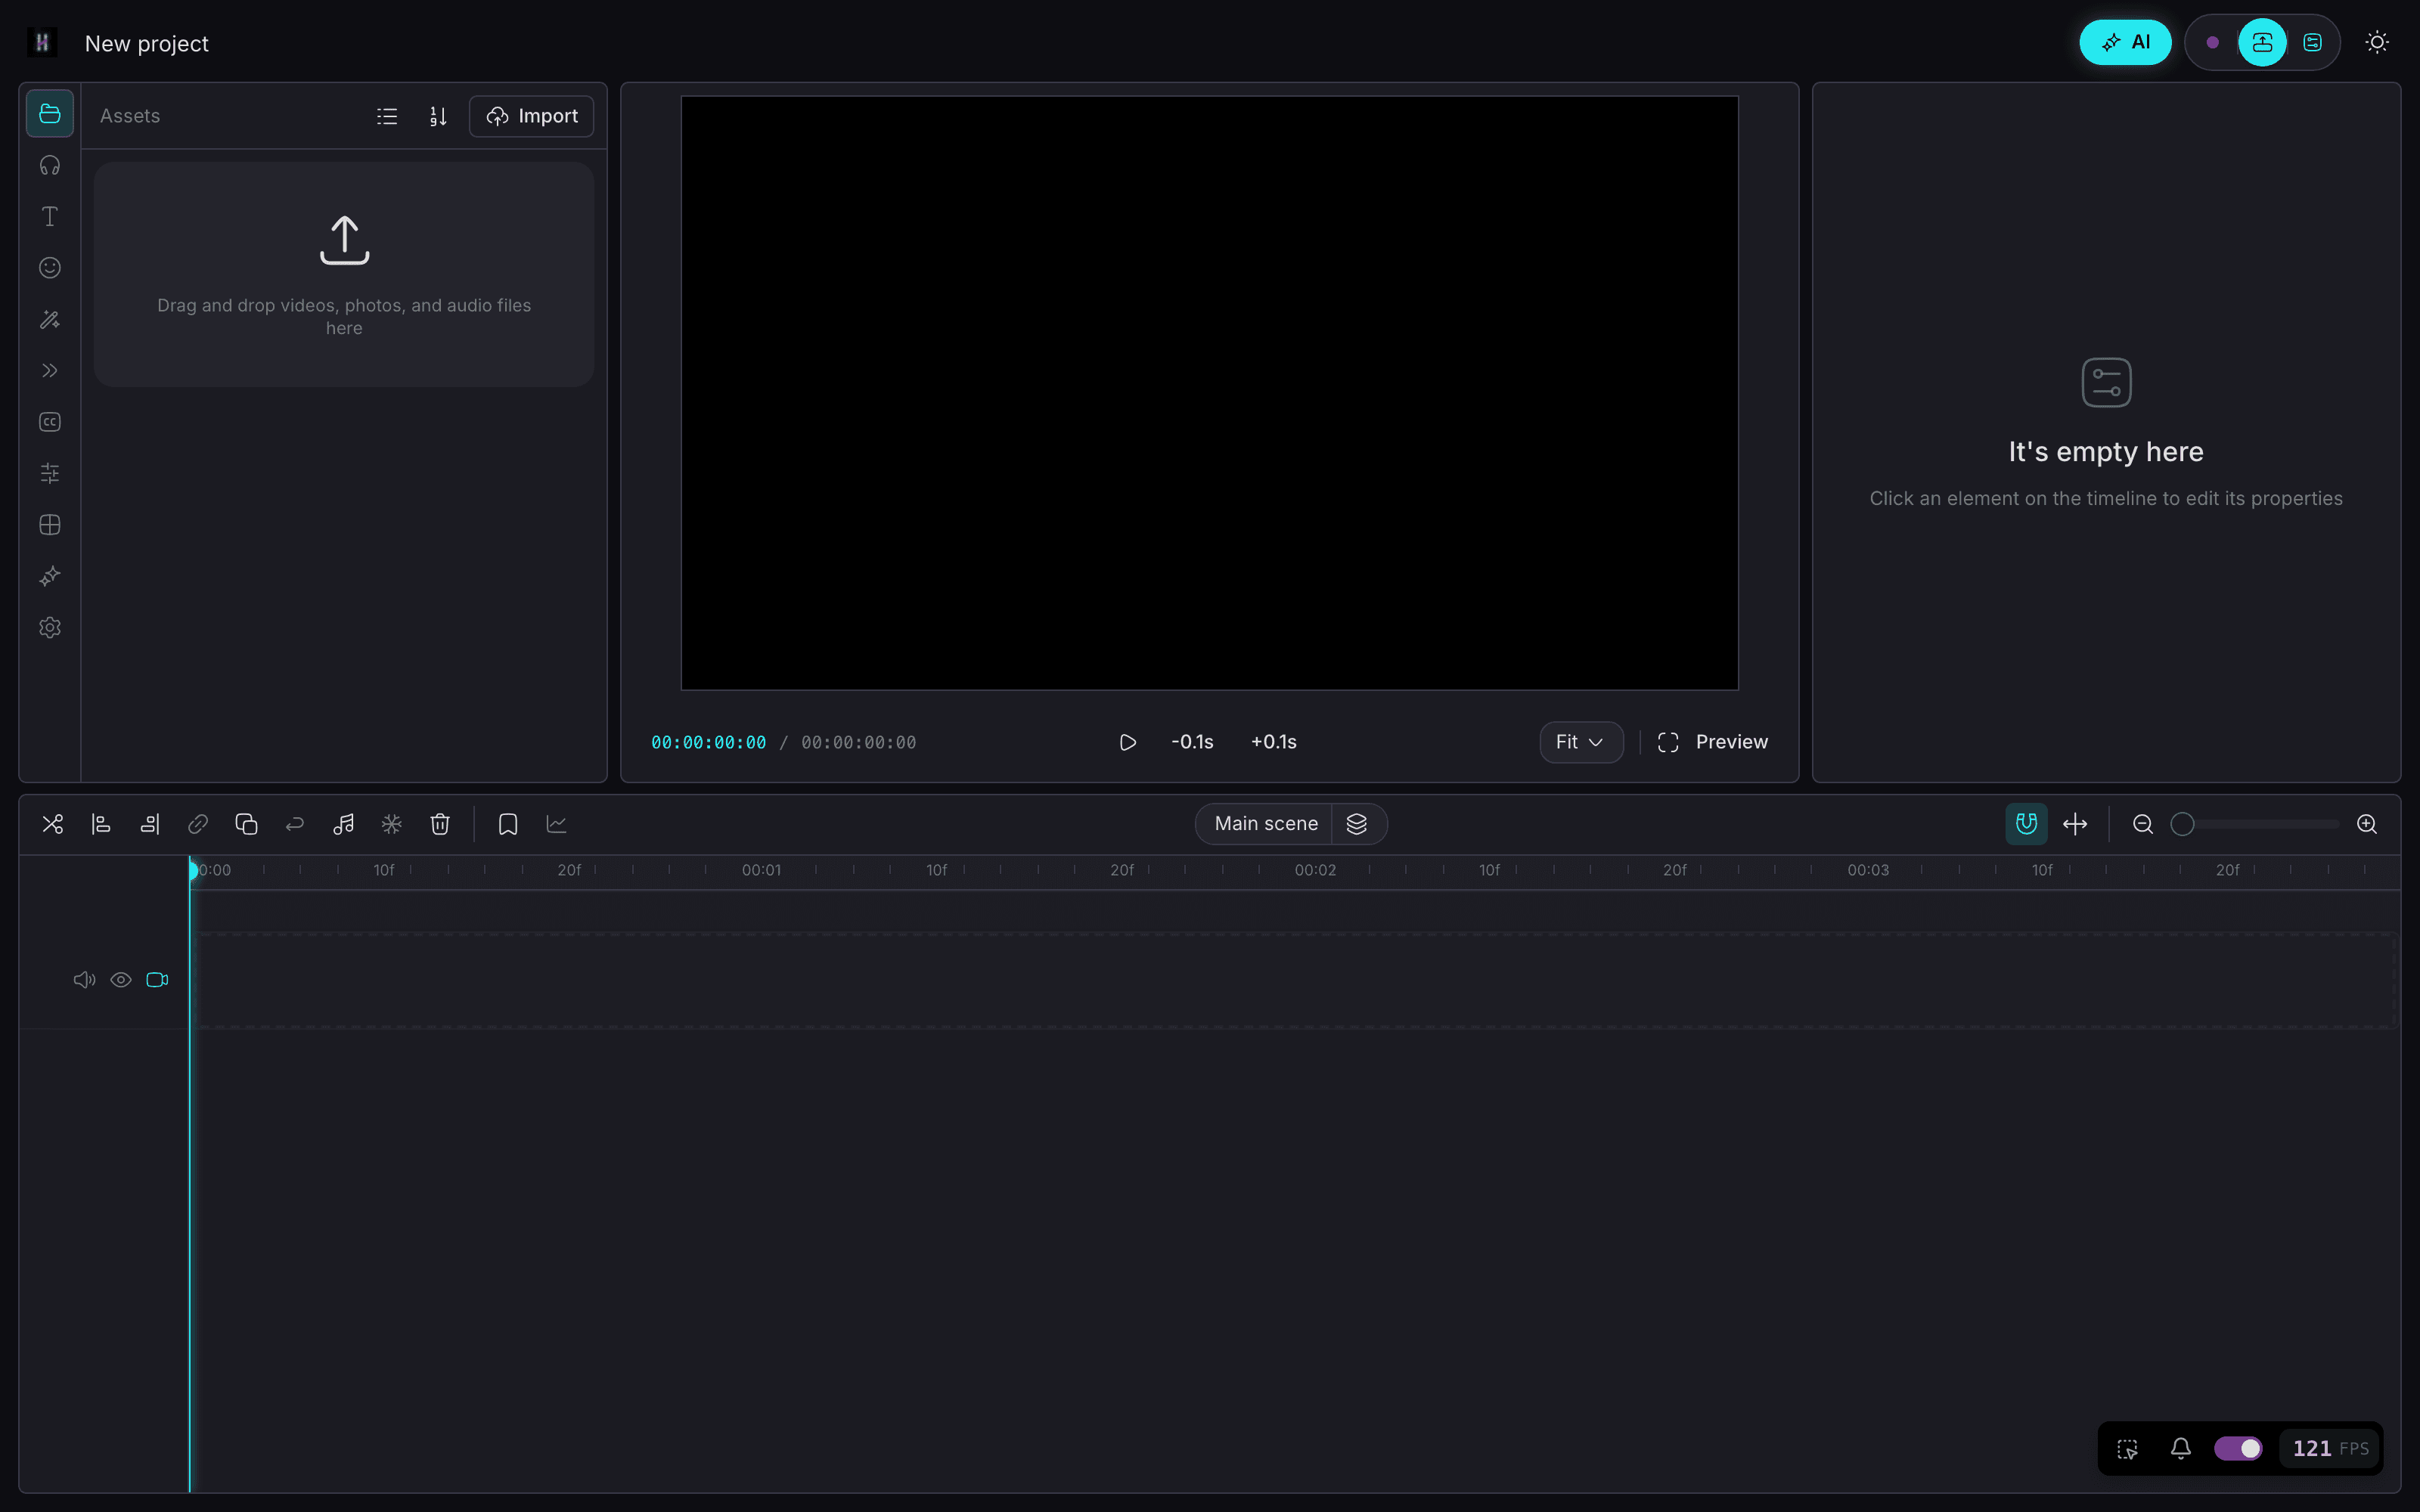The image size is (2420, 1512).
Task: Zoom in the timeline
Action: 2366,824
